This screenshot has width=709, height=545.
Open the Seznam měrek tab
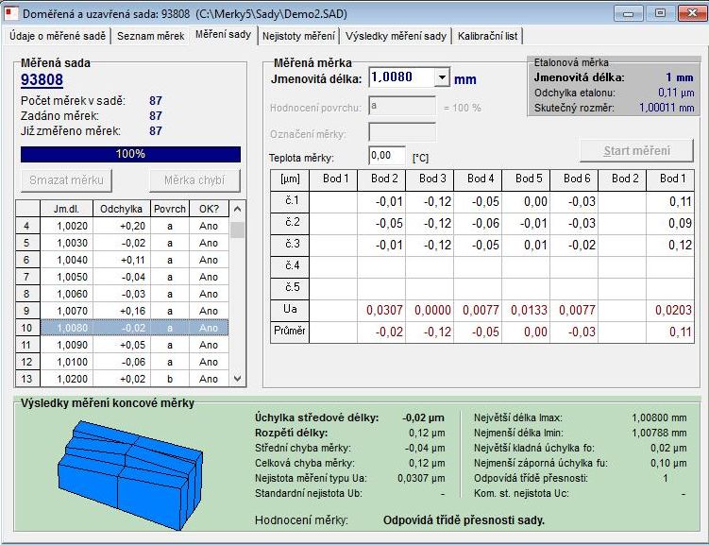pos(150,36)
